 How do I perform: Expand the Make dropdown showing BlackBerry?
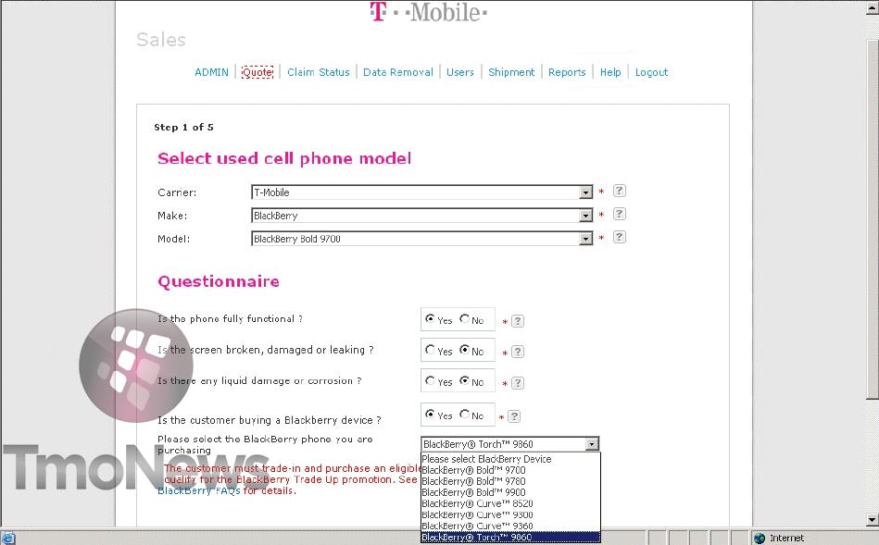(585, 216)
